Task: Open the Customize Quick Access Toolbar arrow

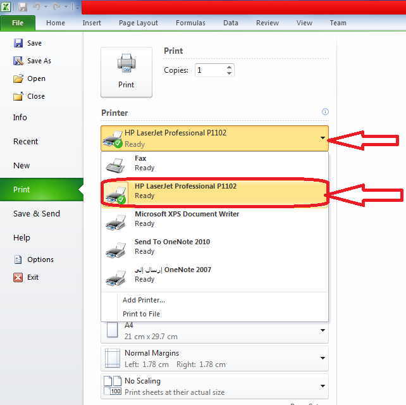Action: point(77,7)
